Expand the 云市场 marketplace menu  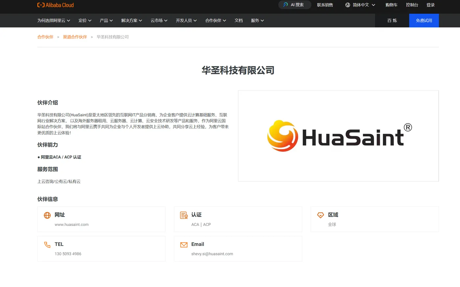(x=159, y=20)
